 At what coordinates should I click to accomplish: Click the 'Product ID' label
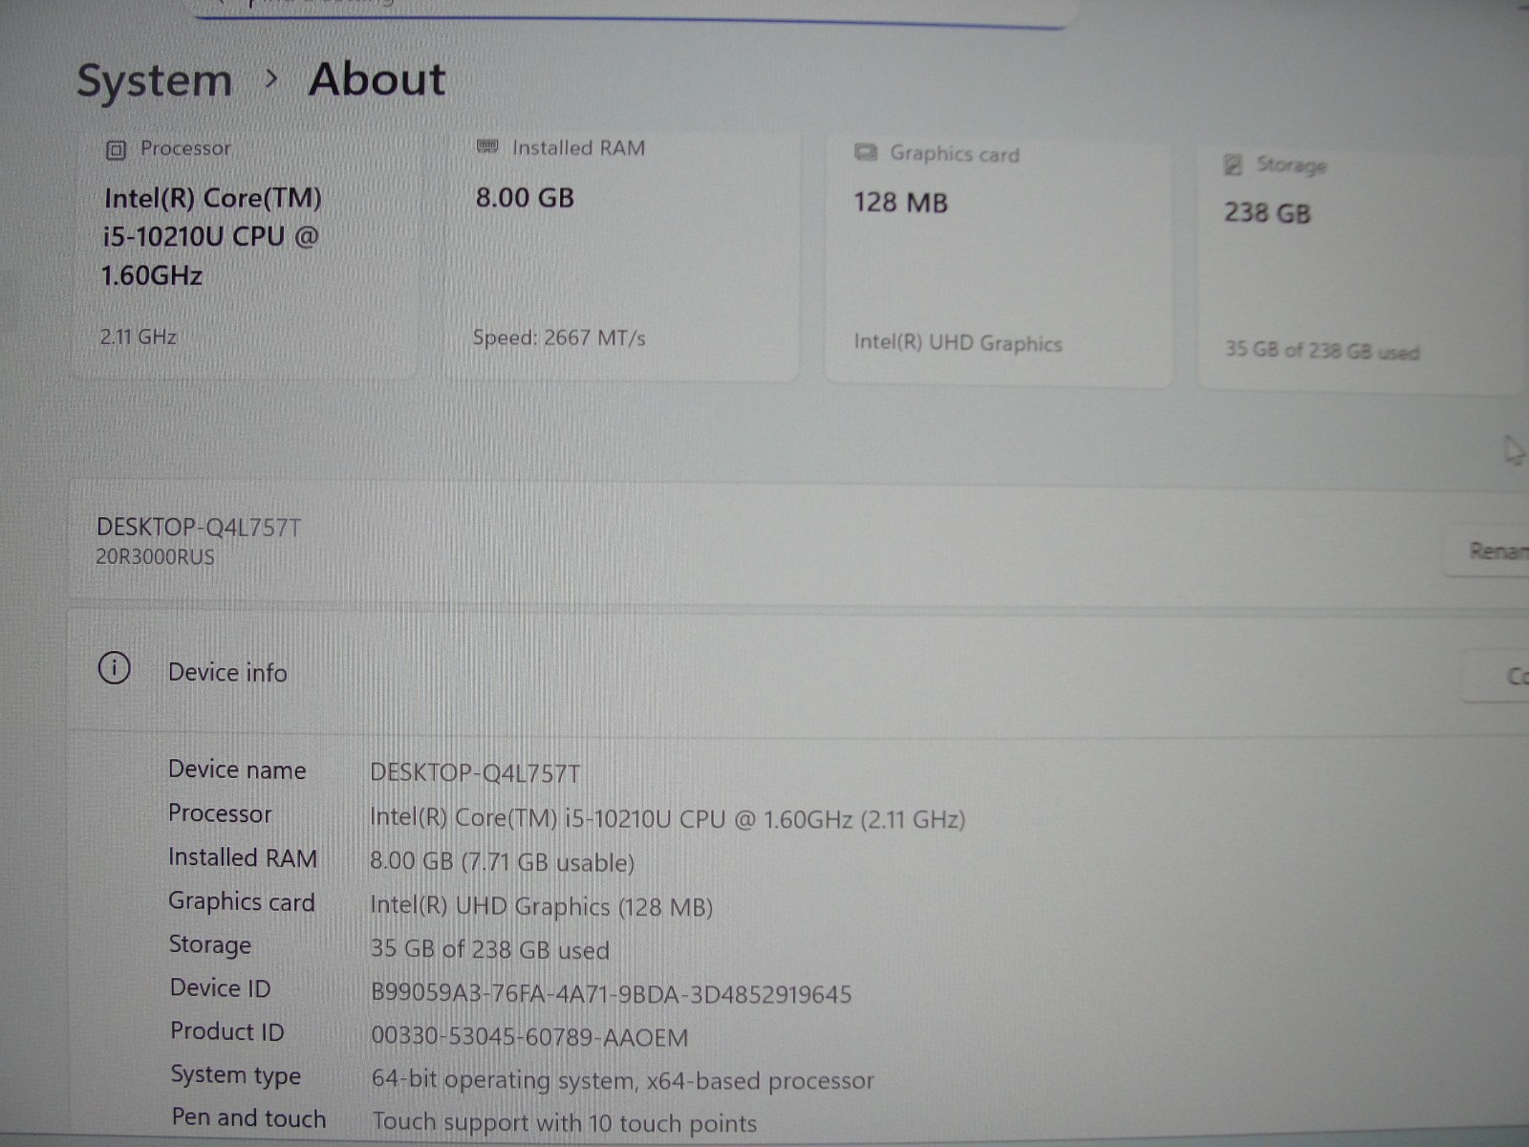[226, 1031]
